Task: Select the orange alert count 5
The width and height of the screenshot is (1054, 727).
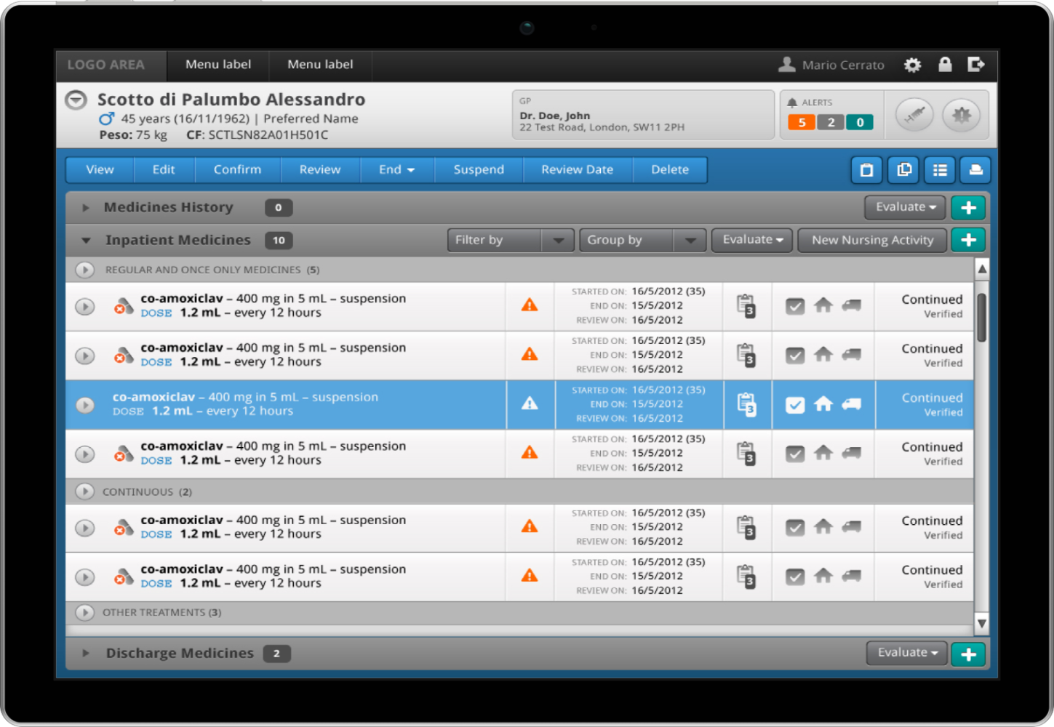Action: coord(802,122)
